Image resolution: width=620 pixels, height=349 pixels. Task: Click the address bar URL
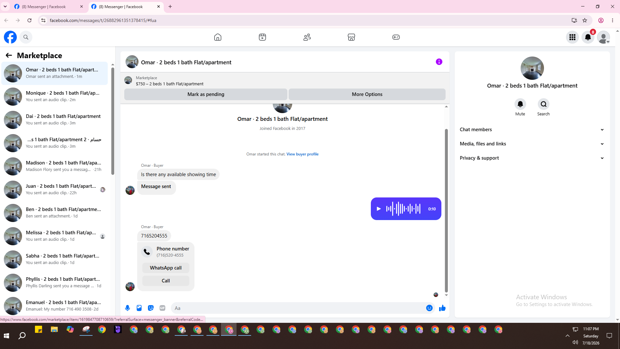pyautogui.click(x=103, y=20)
